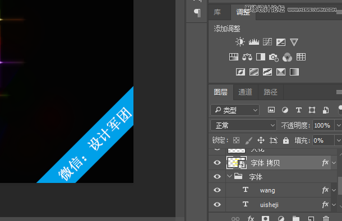Add Color Lookup adjustment
This screenshot has height=221, width=342.
301,57
